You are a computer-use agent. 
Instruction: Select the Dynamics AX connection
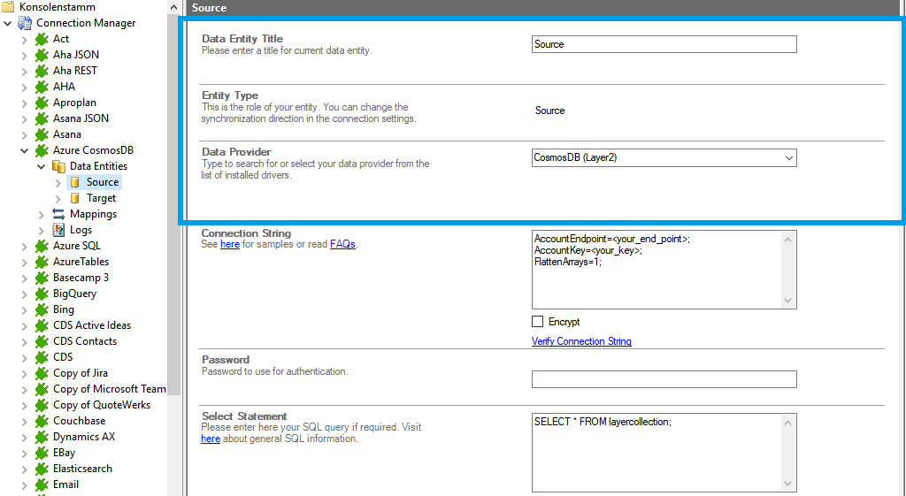pyautogui.click(x=83, y=437)
